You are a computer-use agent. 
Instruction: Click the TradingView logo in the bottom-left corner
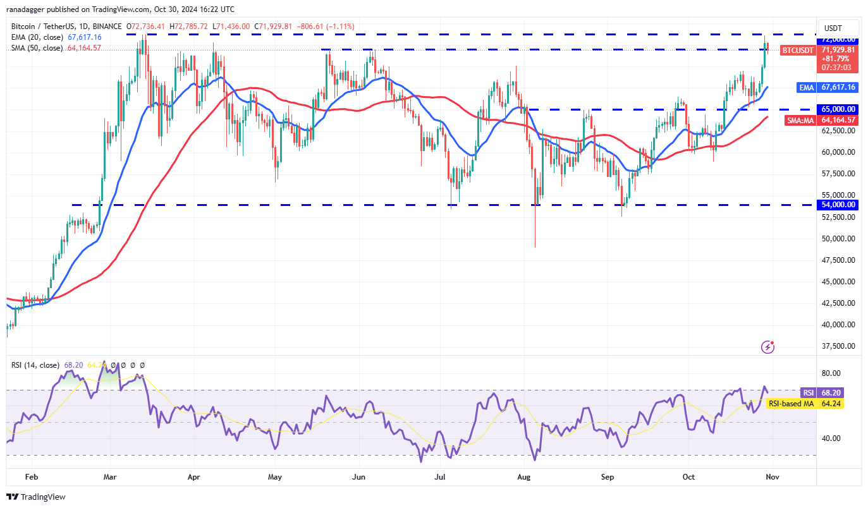pos(35,497)
